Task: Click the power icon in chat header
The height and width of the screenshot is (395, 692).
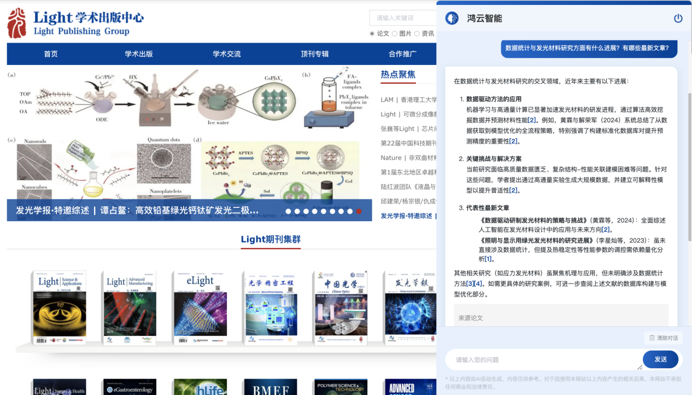Action: click(x=678, y=18)
